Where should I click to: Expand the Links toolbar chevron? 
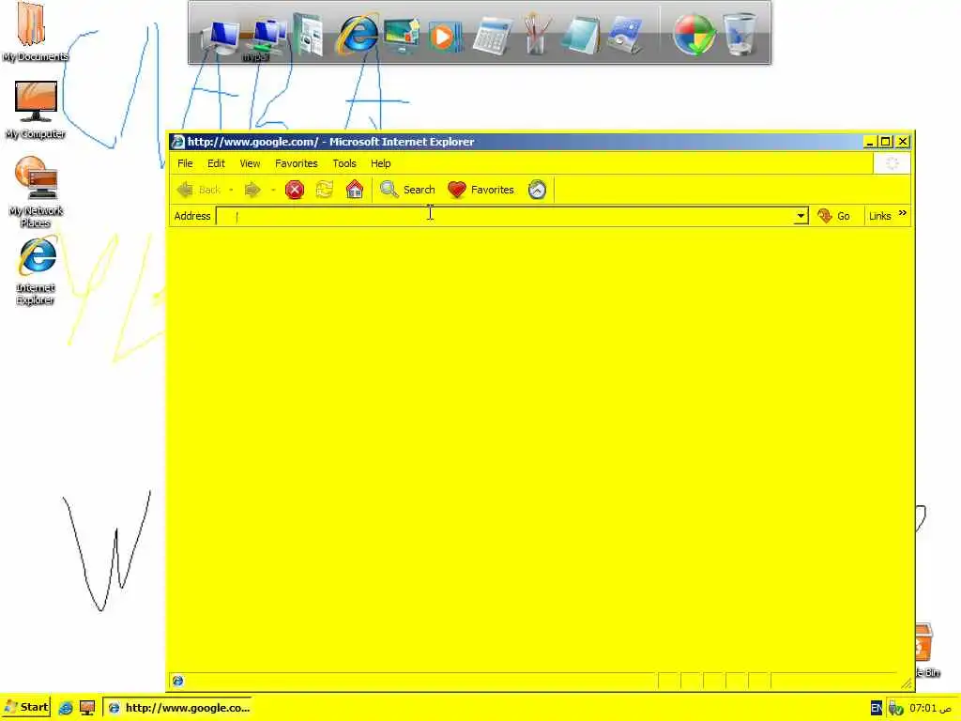(x=902, y=213)
